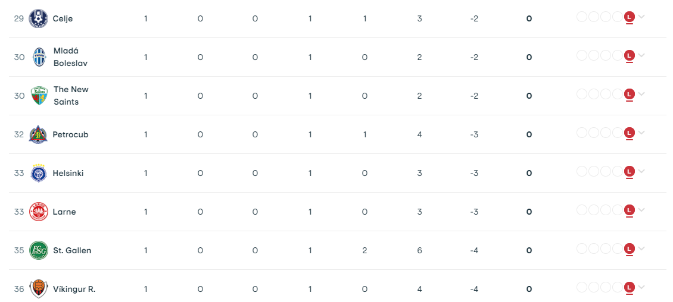Expand the Larne row chevron

[641, 210]
